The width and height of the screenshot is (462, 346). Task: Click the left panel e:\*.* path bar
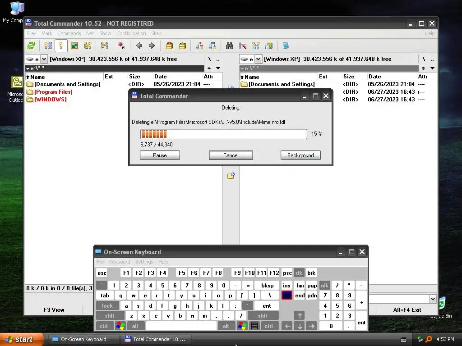[115, 68]
